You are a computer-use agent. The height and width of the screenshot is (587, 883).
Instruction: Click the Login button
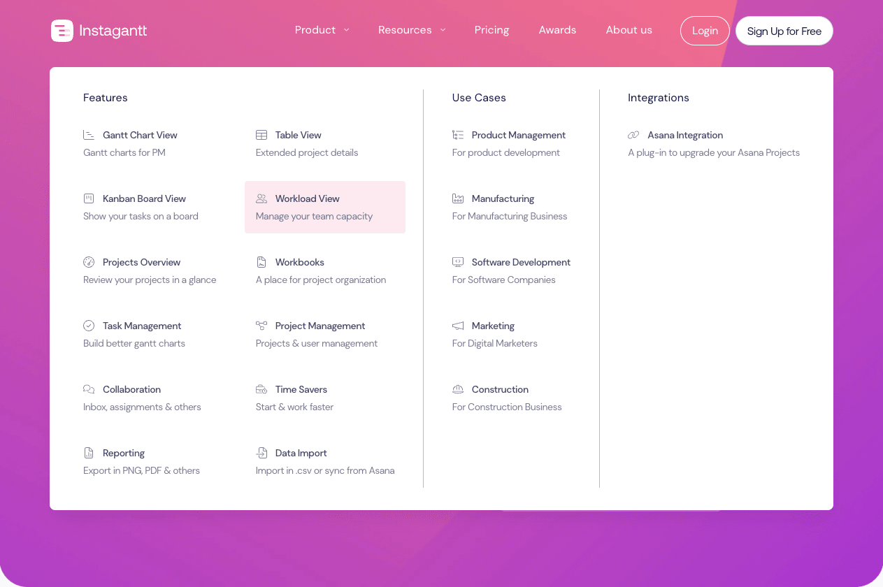click(x=705, y=31)
